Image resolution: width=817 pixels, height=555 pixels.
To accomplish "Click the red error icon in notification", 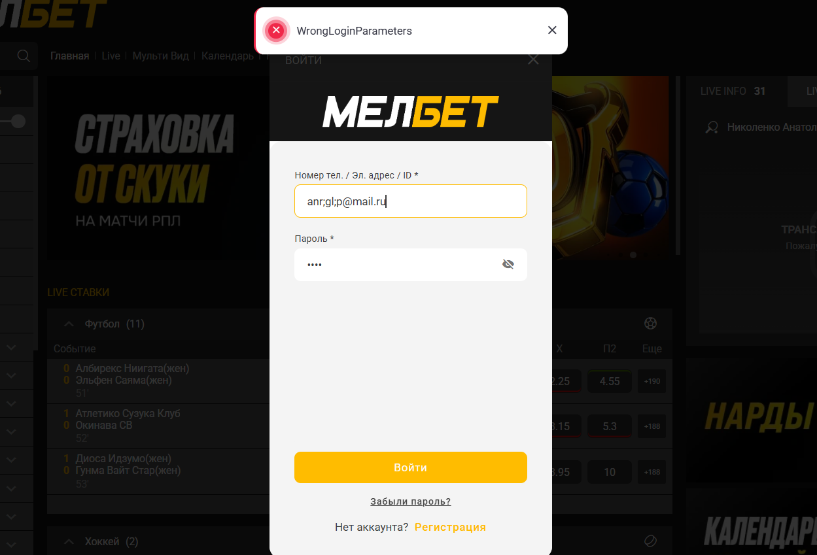I will point(276,30).
